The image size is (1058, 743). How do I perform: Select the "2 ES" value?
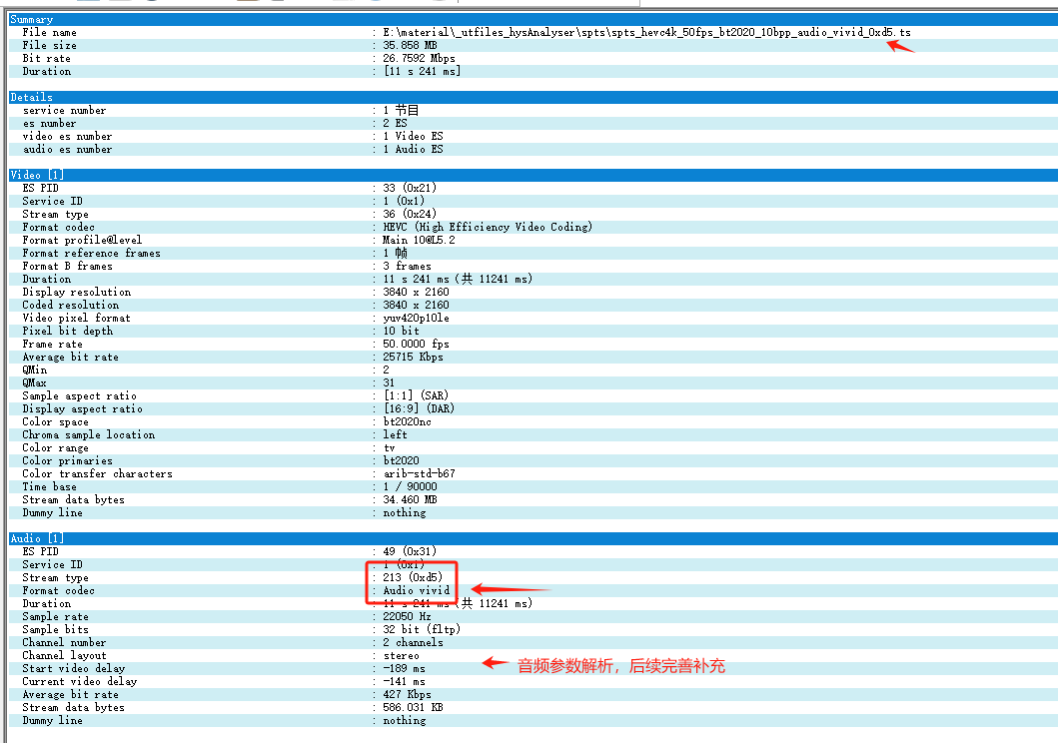(x=396, y=124)
